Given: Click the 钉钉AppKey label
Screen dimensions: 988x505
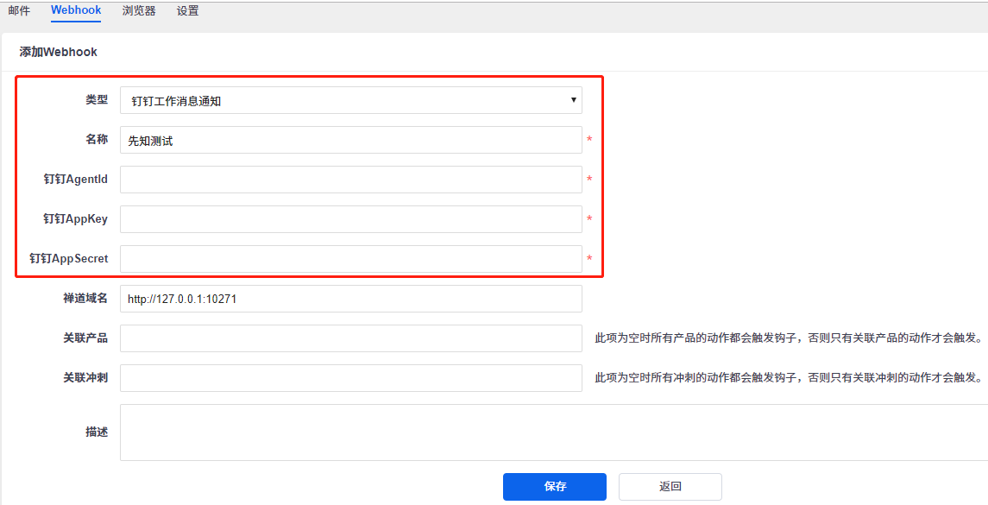Looking at the screenshot, I should pos(76,218).
